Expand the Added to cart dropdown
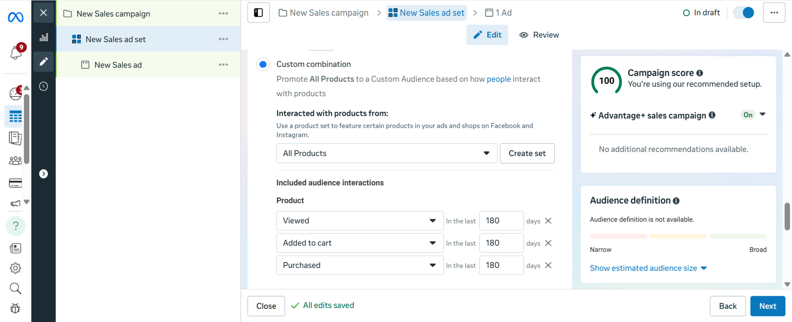Viewport: 792px width, 322px height. coord(359,243)
